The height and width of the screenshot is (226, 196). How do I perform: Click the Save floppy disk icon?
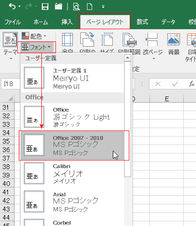45,7
